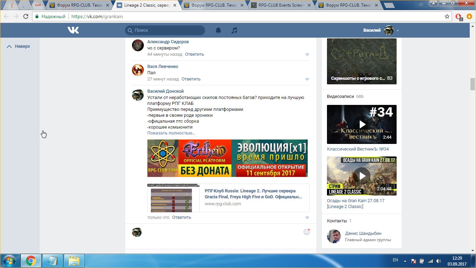Open the notepad-like taskbar app
The height and width of the screenshot is (268, 476).
53,261
